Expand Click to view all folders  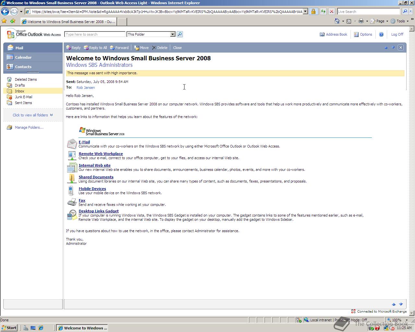(33, 115)
